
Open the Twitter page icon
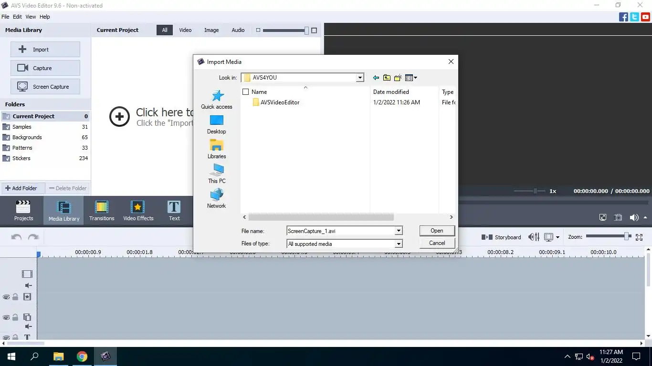point(634,17)
